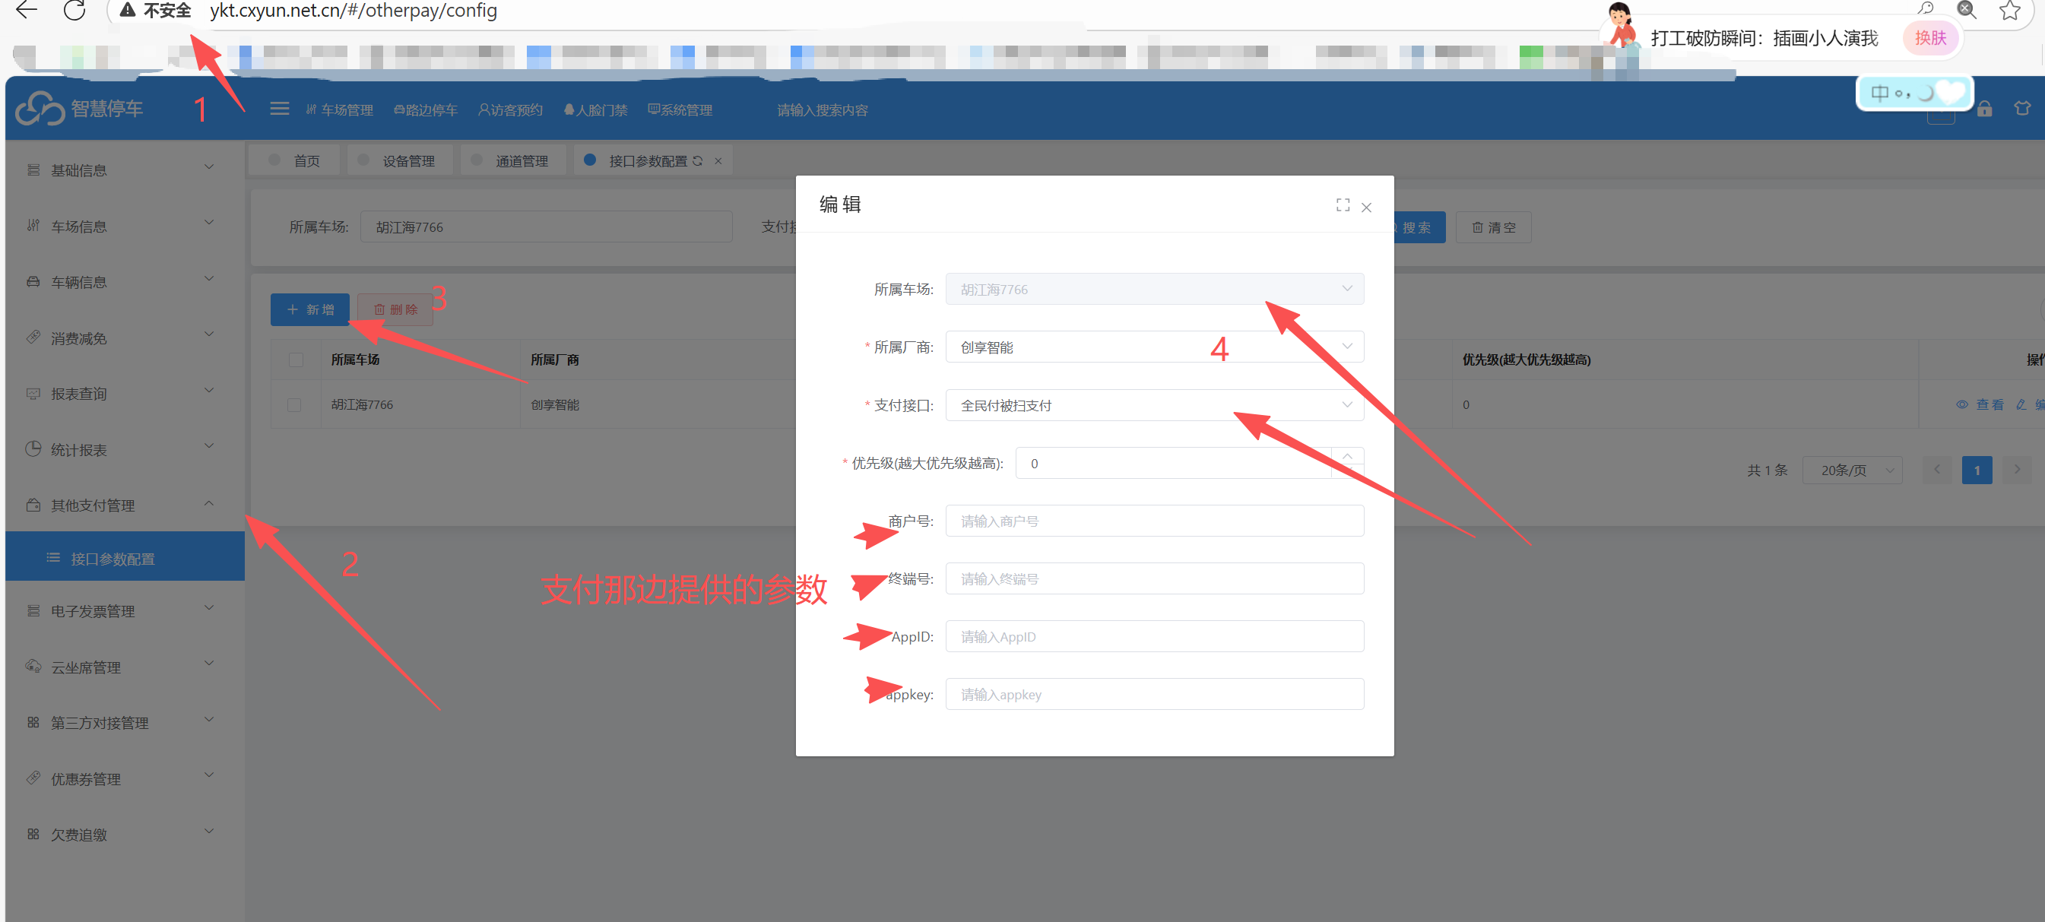
Task: Expand 车场信息 sidebar menu
Action: coord(125,227)
